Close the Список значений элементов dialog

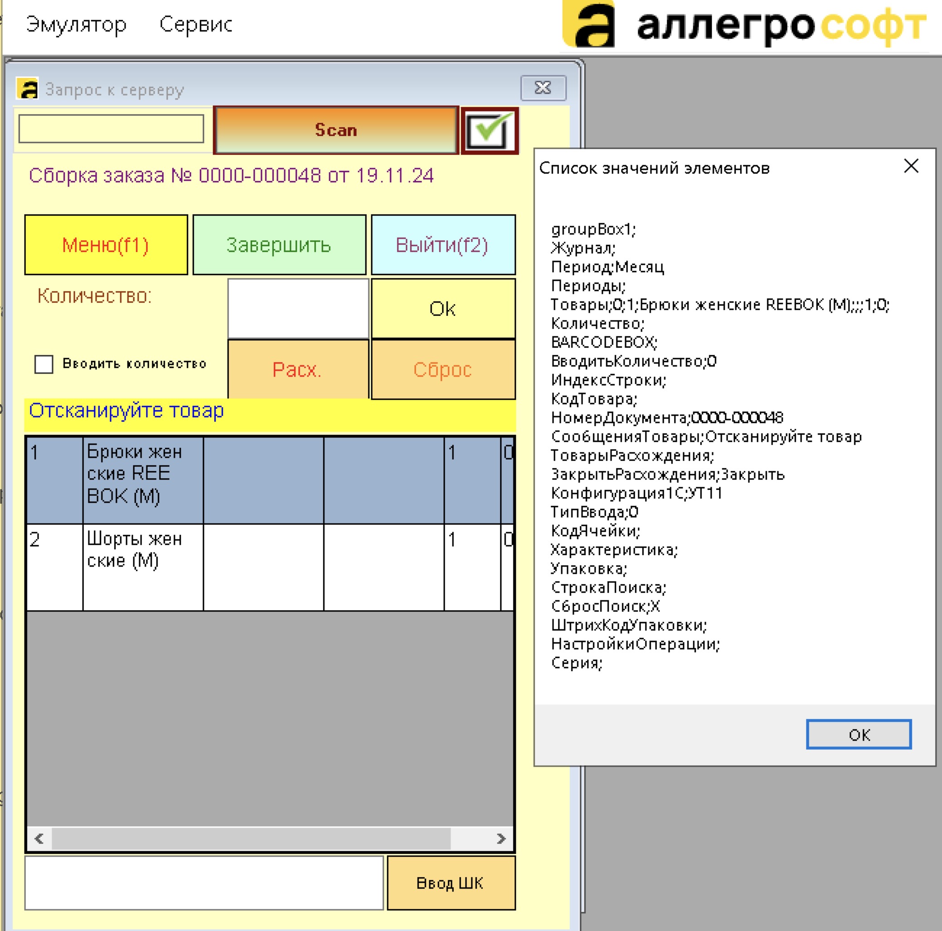911,166
